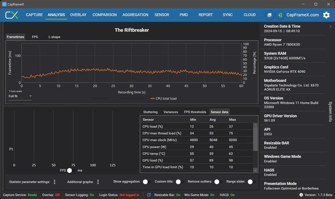Click the CX logo in the header
Screen dimensions: 335x199
[12, 15]
